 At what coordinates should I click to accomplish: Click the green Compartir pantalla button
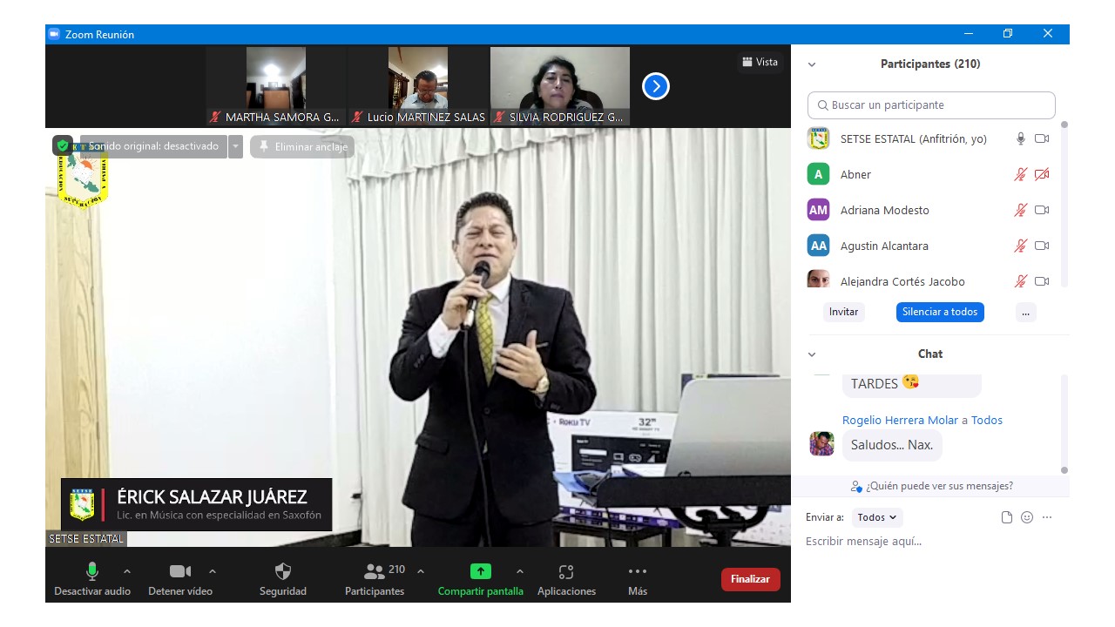tap(481, 579)
